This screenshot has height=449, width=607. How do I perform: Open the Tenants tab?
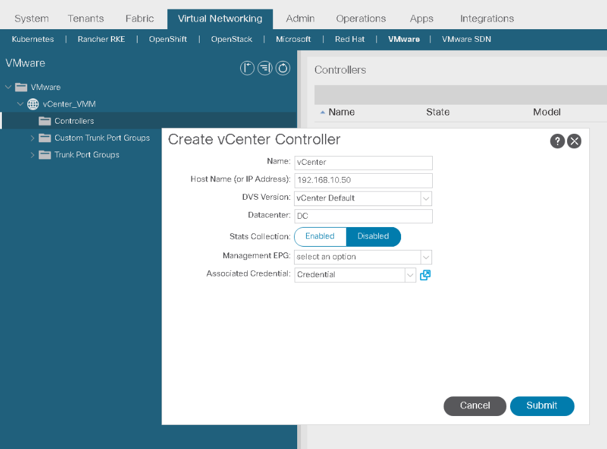click(86, 18)
